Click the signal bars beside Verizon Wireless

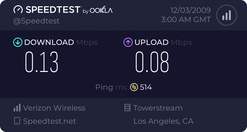(x=17, y=108)
